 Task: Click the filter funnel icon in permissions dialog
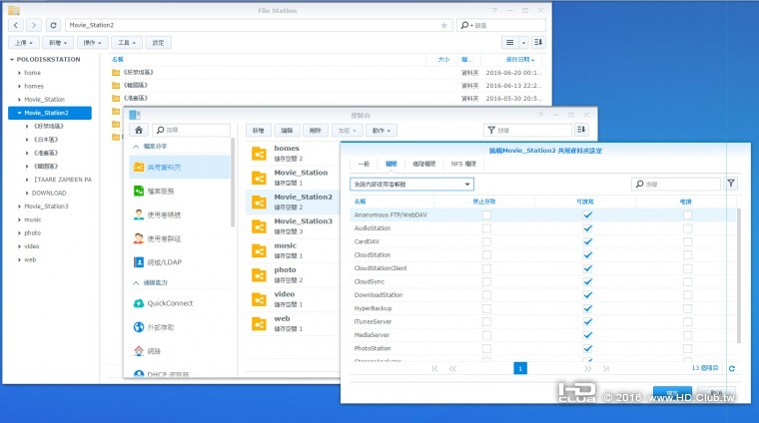[x=731, y=184]
